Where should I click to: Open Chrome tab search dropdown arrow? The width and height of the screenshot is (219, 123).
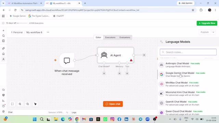(3, 3)
